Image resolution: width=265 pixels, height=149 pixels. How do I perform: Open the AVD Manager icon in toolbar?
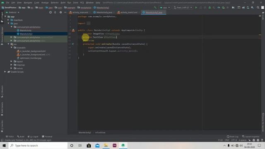click(x=248, y=7)
